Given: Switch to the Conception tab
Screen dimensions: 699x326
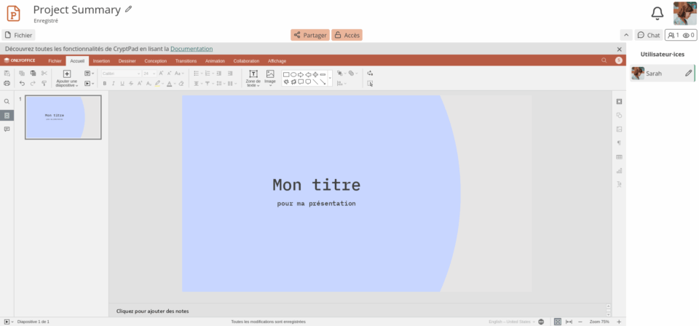Looking at the screenshot, I should (x=156, y=61).
